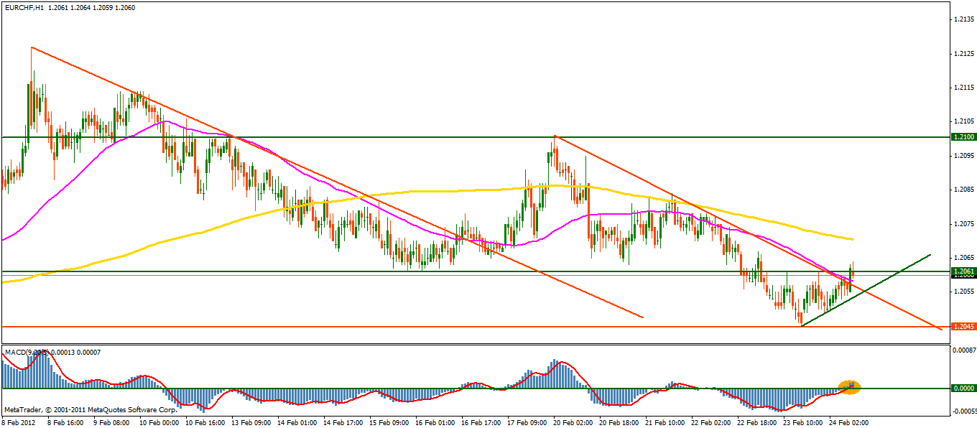Click the 1.2075 price axis label
The width and height of the screenshot is (977, 428).
tap(963, 224)
